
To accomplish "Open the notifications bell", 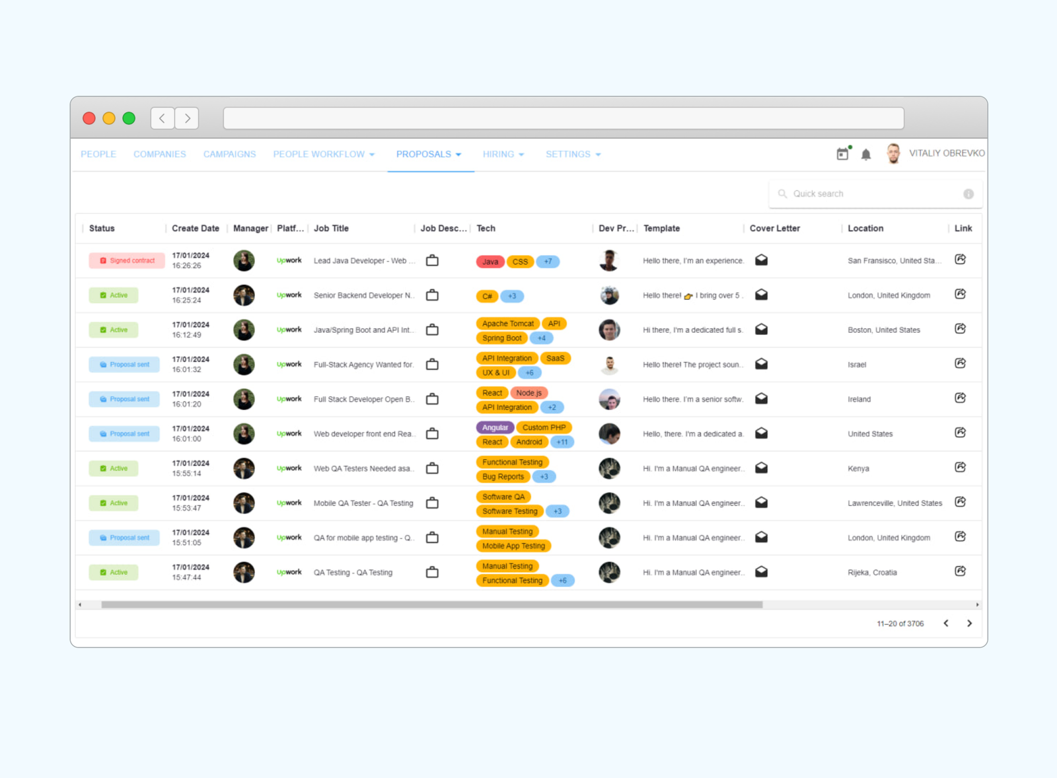I will (866, 155).
